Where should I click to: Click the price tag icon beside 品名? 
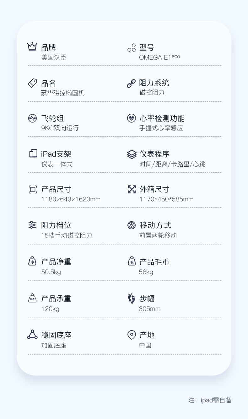pos(32,83)
